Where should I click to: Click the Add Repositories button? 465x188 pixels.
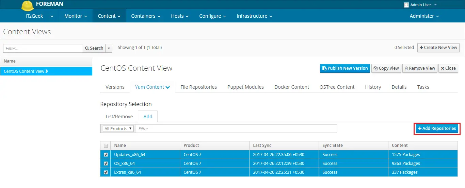[x=437, y=129]
